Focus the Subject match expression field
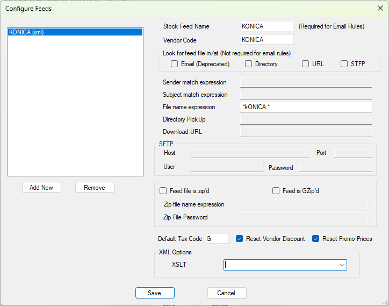The image size is (389, 306). tap(306, 95)
